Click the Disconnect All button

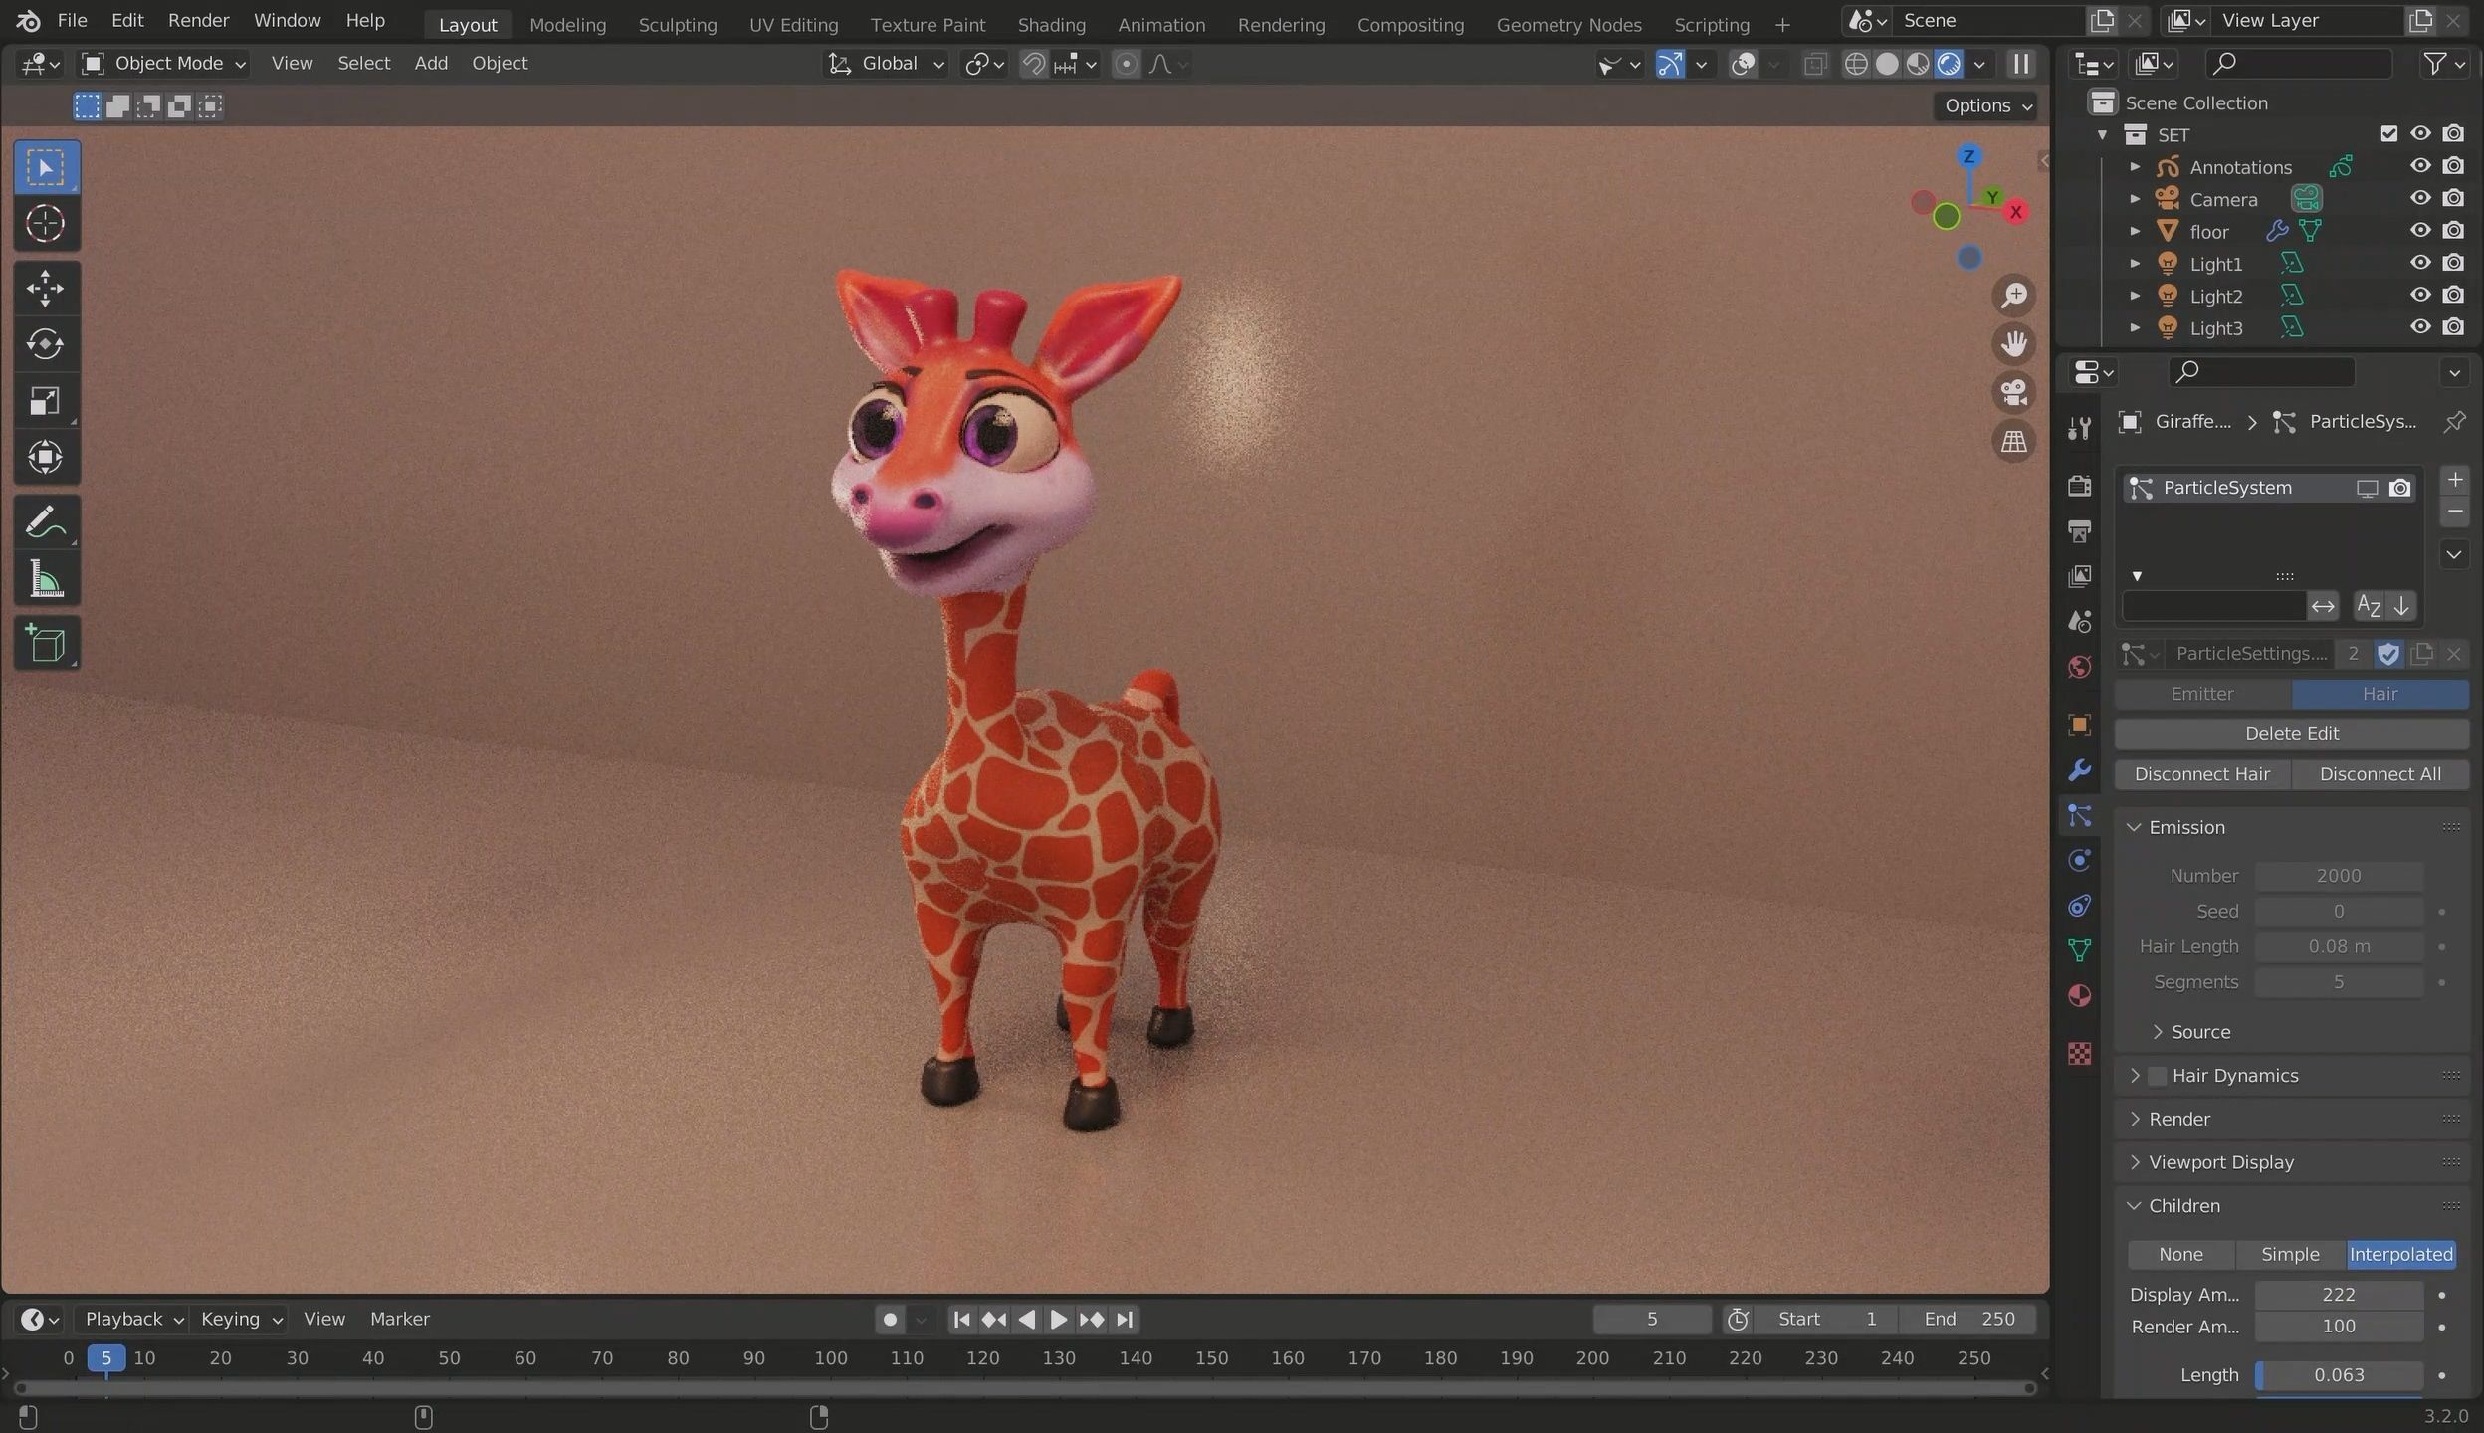[x=2380, y=774]
